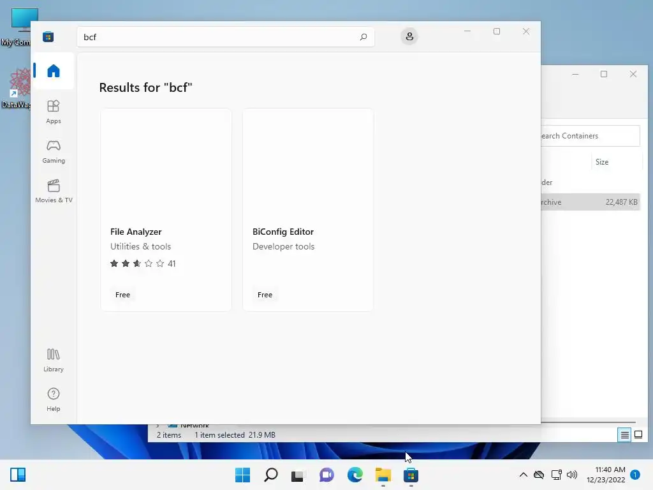The image size is (653, 490).
Task: Go to Apps section in Store sidebar
Action: point(54,112)
